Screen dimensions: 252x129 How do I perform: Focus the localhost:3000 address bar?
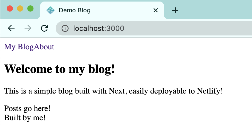point(155,28)
